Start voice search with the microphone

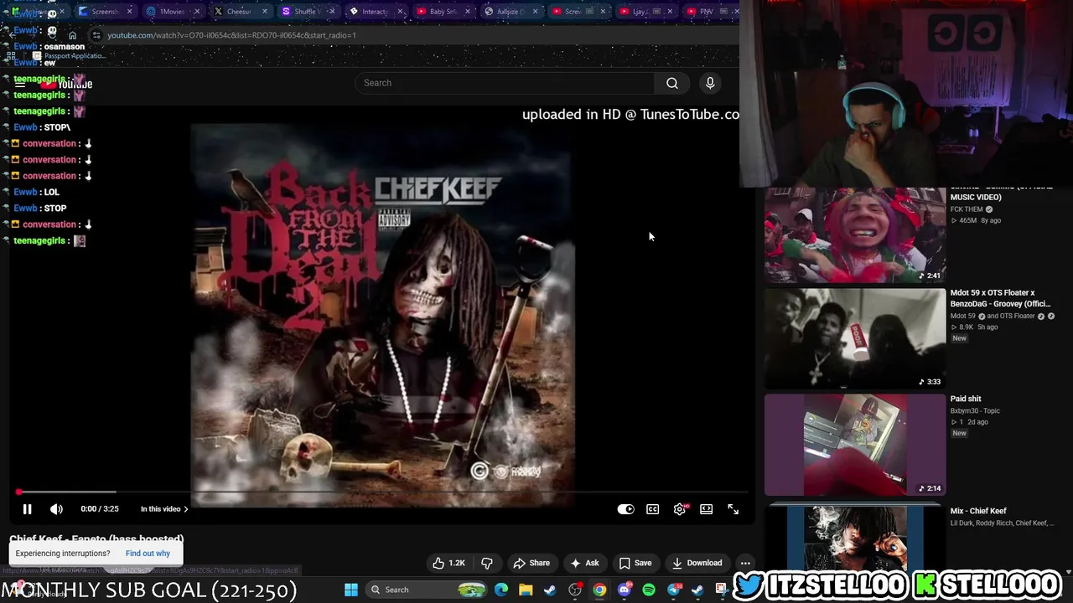(710, 83)
